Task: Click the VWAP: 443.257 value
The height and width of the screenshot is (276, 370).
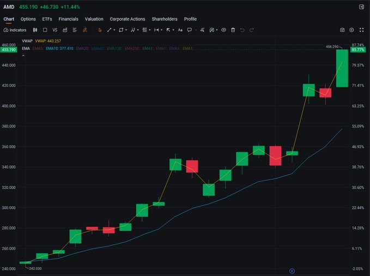Action: (x=48, y=41)
